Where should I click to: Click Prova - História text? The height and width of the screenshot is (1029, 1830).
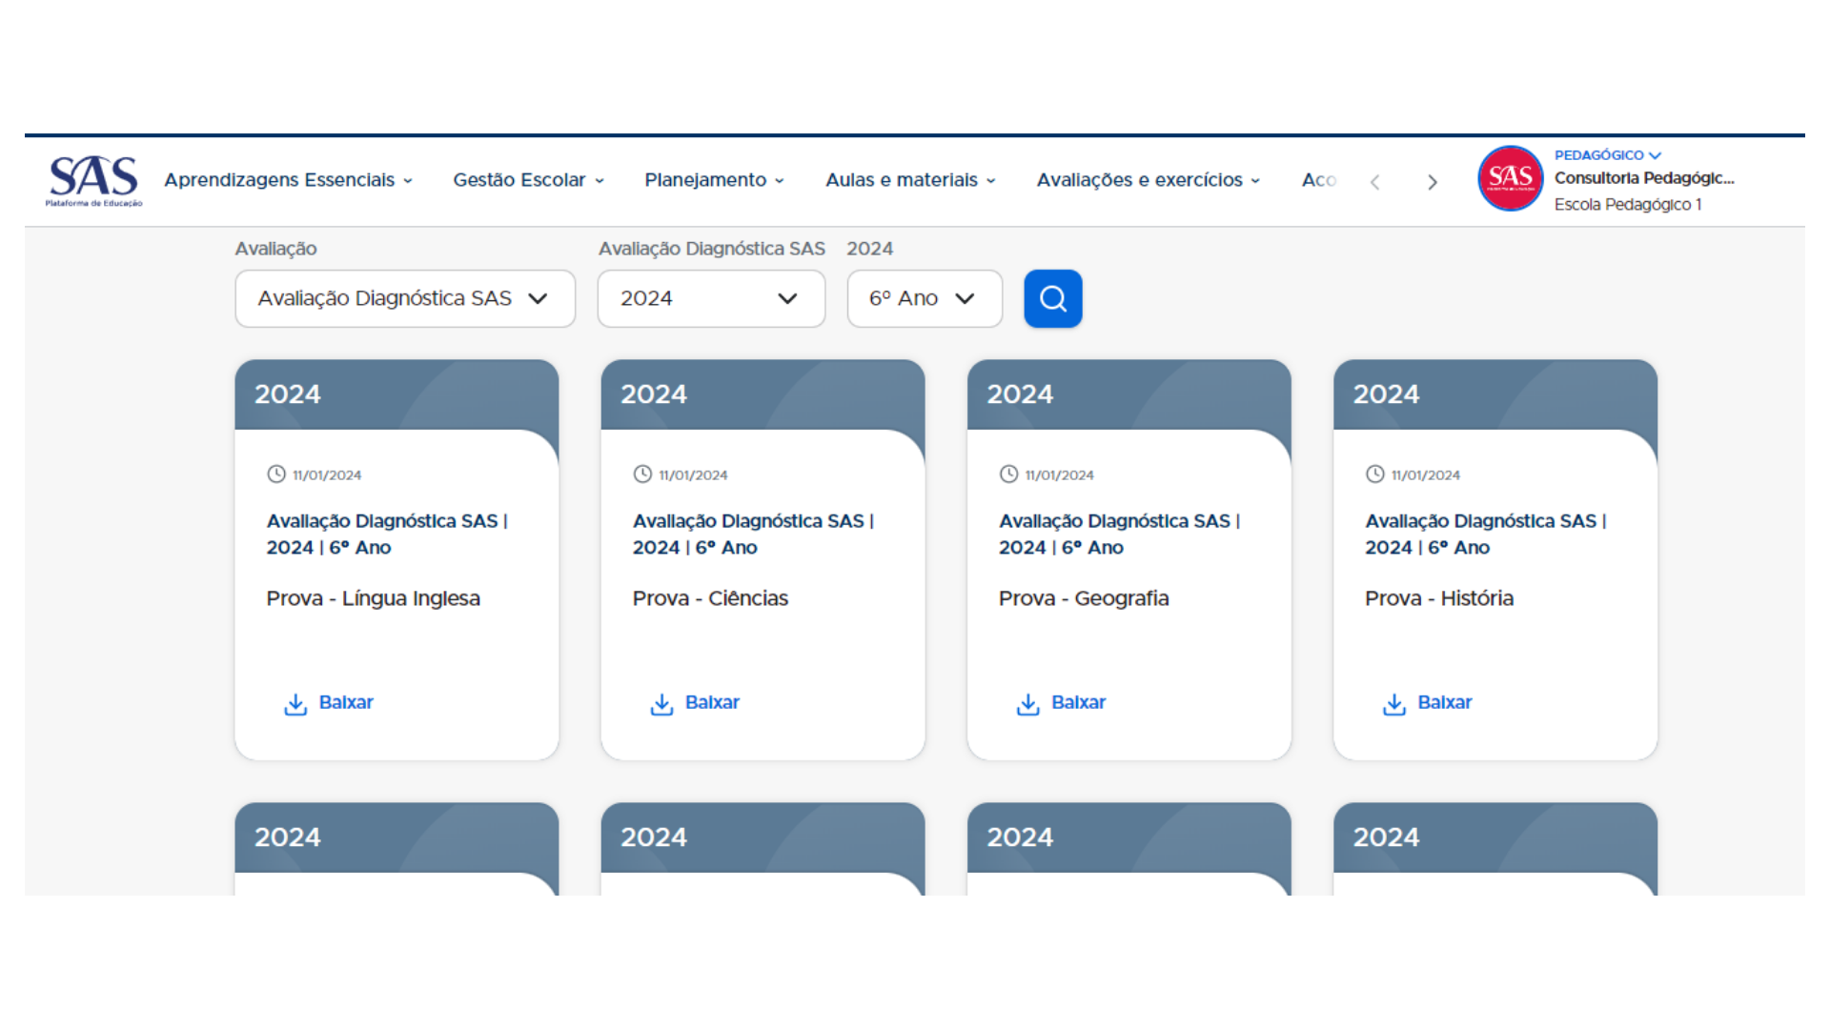(1439, 598)
